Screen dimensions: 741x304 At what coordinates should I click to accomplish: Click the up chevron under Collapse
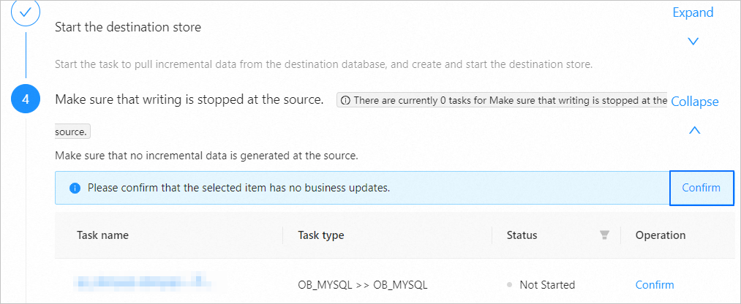pyautogui.click(x=695, y=130)
